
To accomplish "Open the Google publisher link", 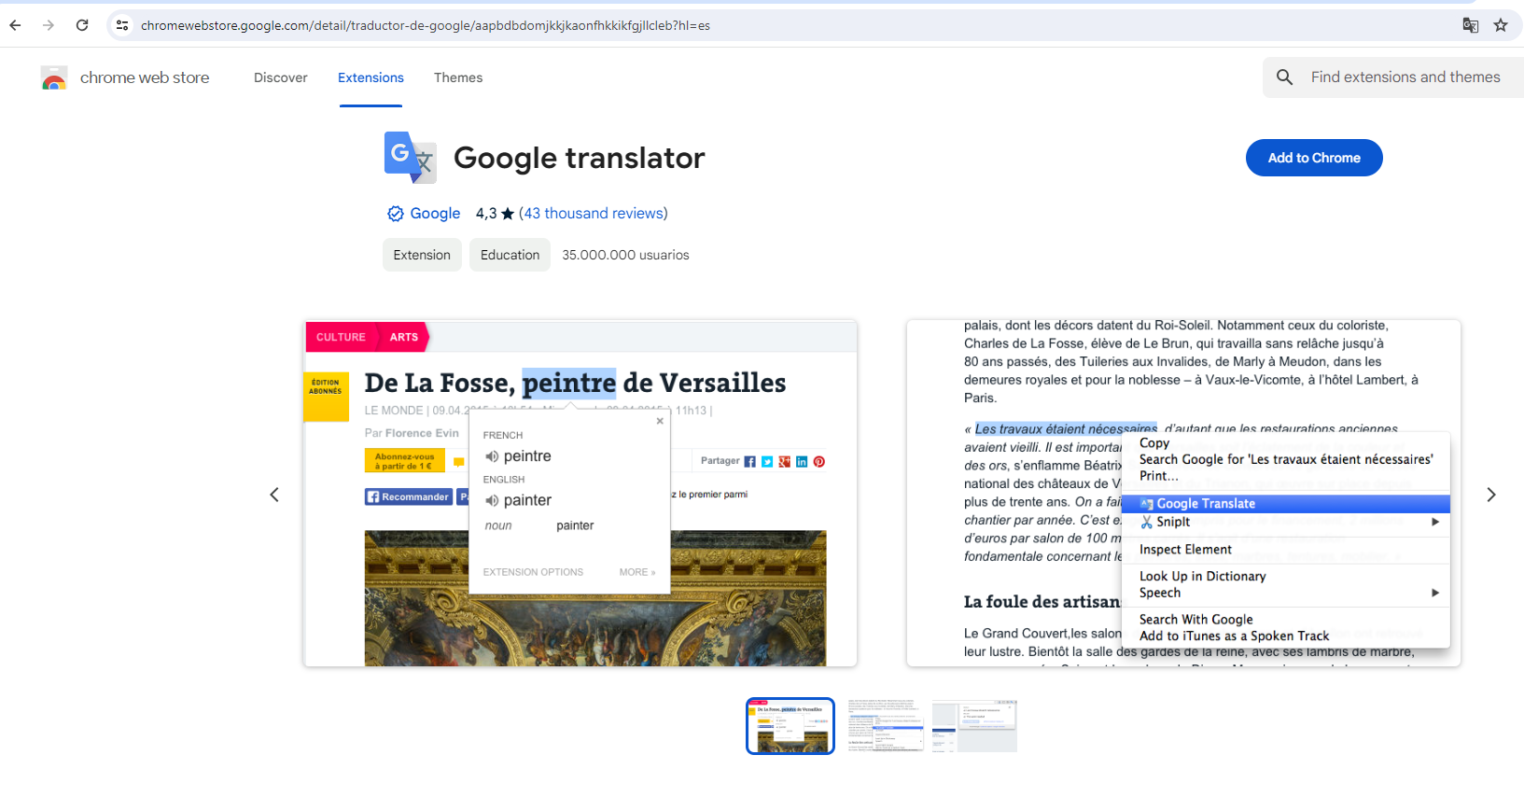I will [435, 214].
